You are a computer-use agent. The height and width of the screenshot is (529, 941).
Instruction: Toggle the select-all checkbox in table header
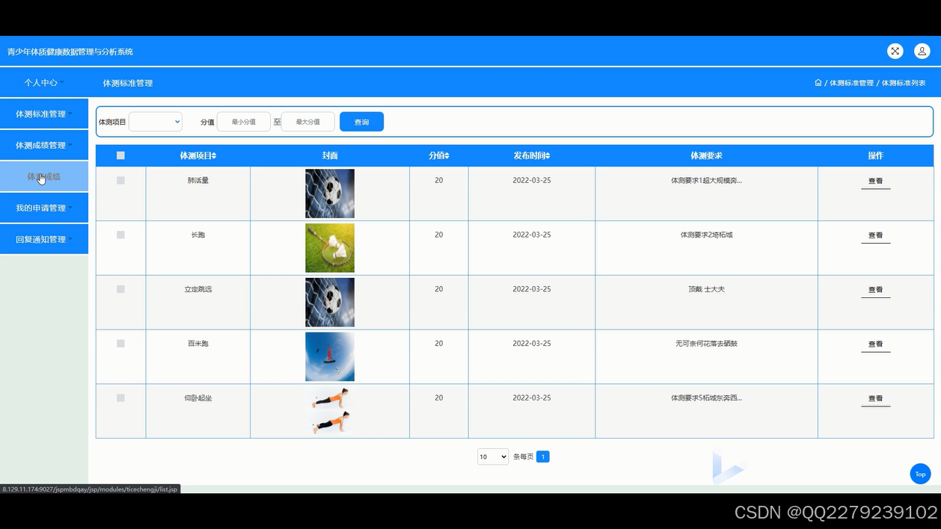(x=120, y=154)
